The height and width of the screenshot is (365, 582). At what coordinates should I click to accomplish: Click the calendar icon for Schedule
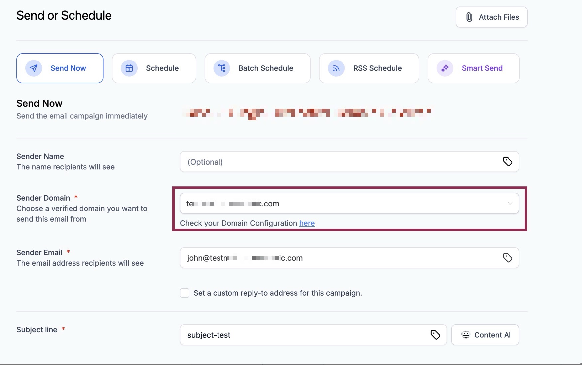coord(129,68)
